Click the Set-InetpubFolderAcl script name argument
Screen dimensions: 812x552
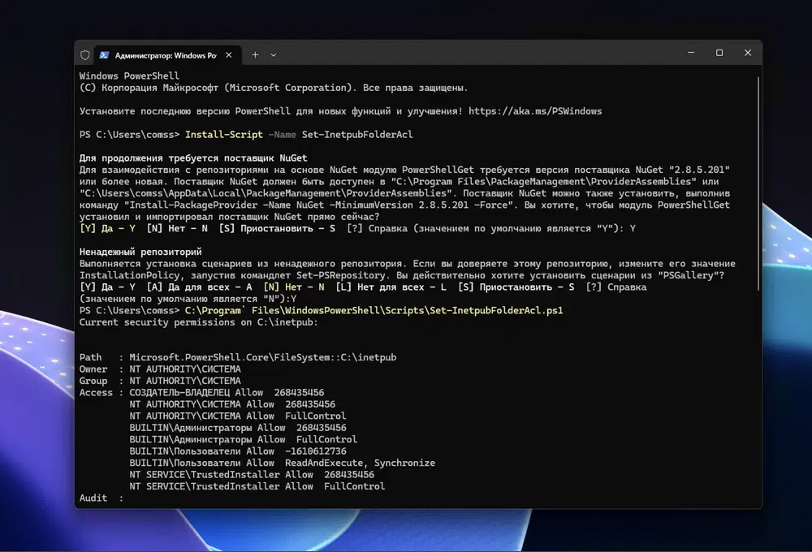tap(357, 135)
